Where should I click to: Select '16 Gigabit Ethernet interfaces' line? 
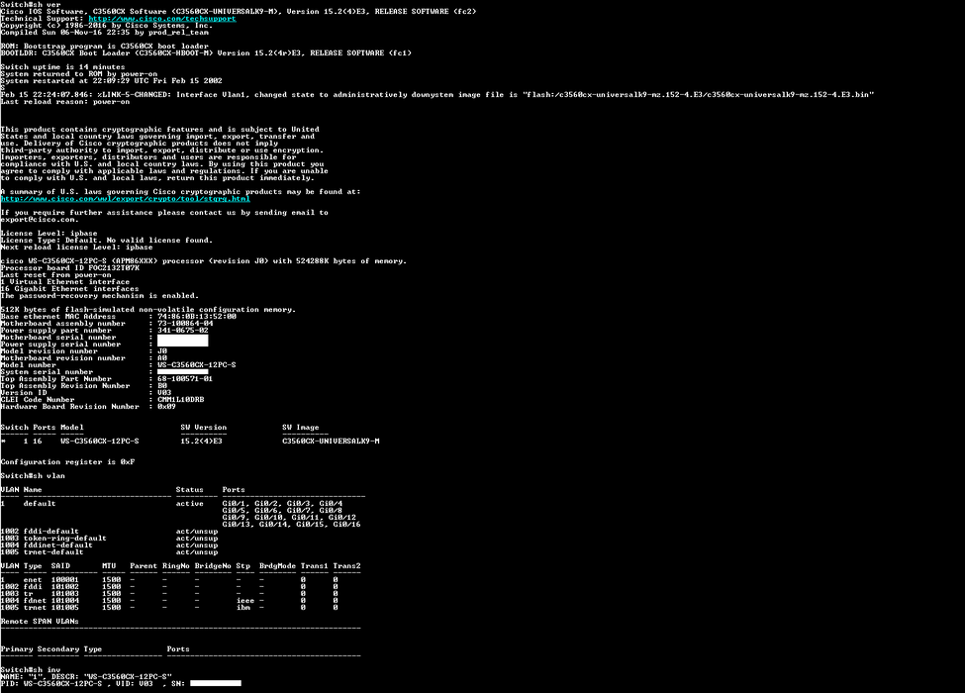69,289
